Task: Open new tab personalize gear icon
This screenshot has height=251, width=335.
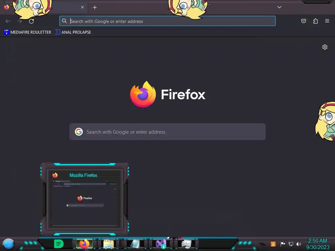Action: coord(325,47)
